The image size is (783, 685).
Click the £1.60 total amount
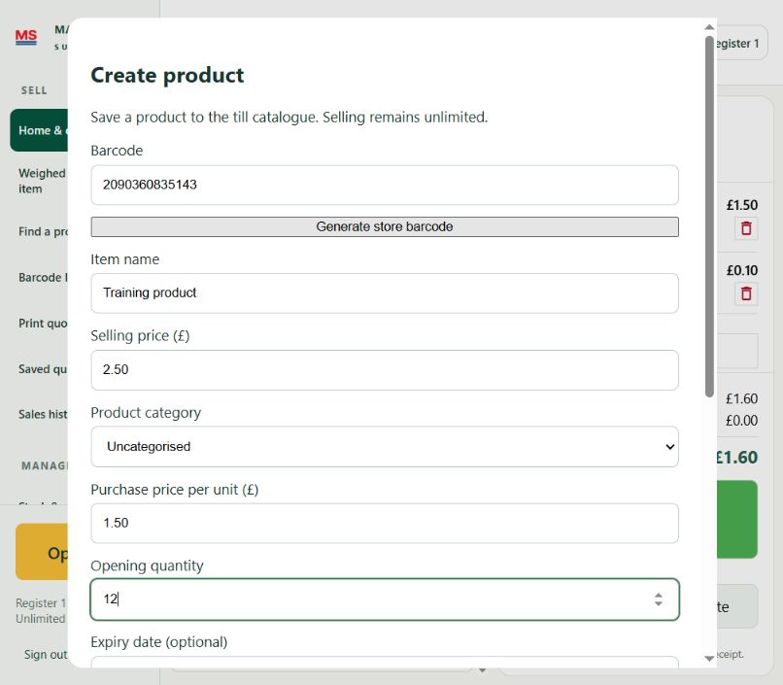tap(737, 458)
